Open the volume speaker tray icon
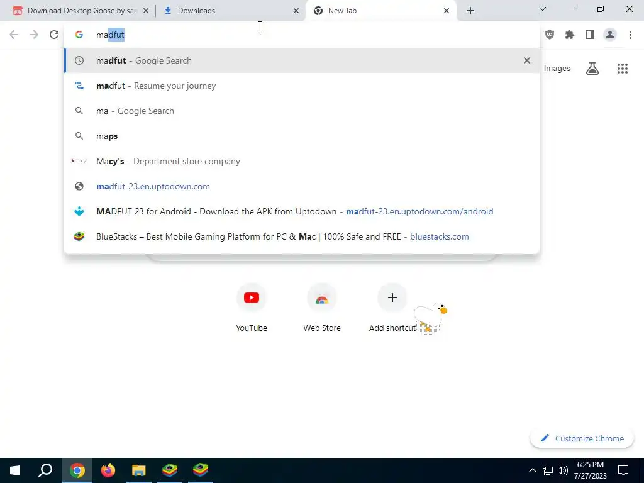Image resolution: width=644 pixels, height=483 pixels. [x=563, y=470]
